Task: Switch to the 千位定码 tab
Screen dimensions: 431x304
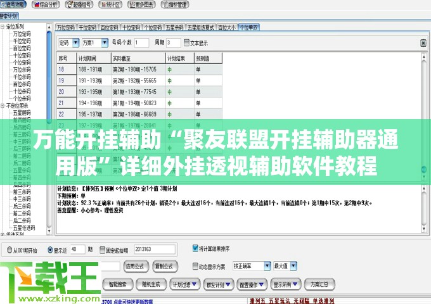Action: pos(87,27)
